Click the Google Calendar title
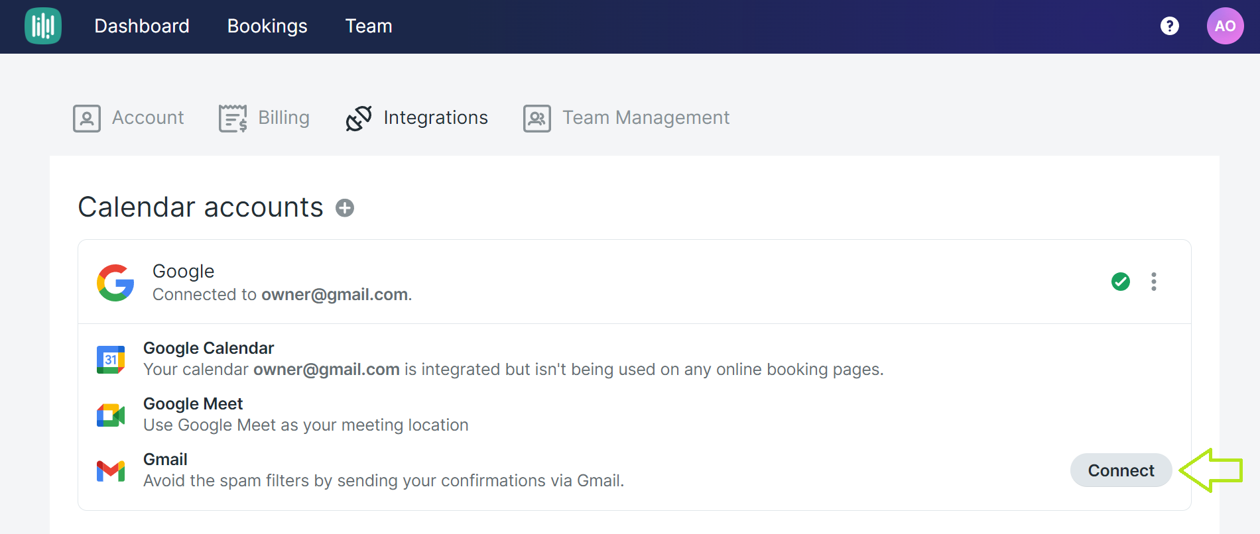This screenshot has width=1260, height=534. pyautogui.click(x=208, y=348)
